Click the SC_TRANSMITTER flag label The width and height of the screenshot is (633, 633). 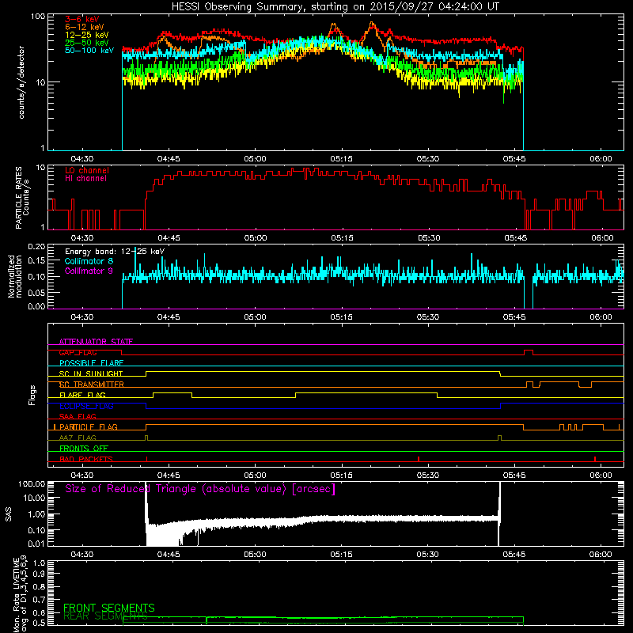[92, 385]
